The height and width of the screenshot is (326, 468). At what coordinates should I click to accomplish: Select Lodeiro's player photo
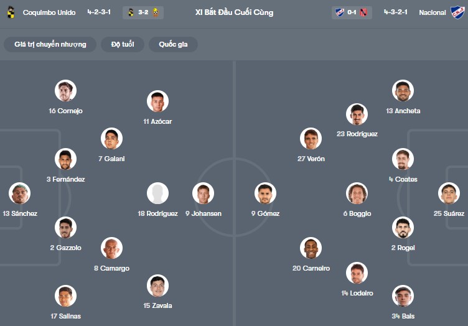pyautogui.click(x=357, y=273)
